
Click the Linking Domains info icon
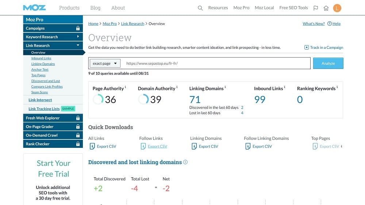[225, 87]
